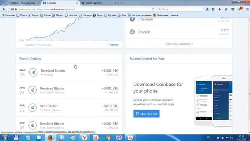The height and width of the screenshot is (141, 250).
Task: Click the Ethereum account row name
Action: 145,19
